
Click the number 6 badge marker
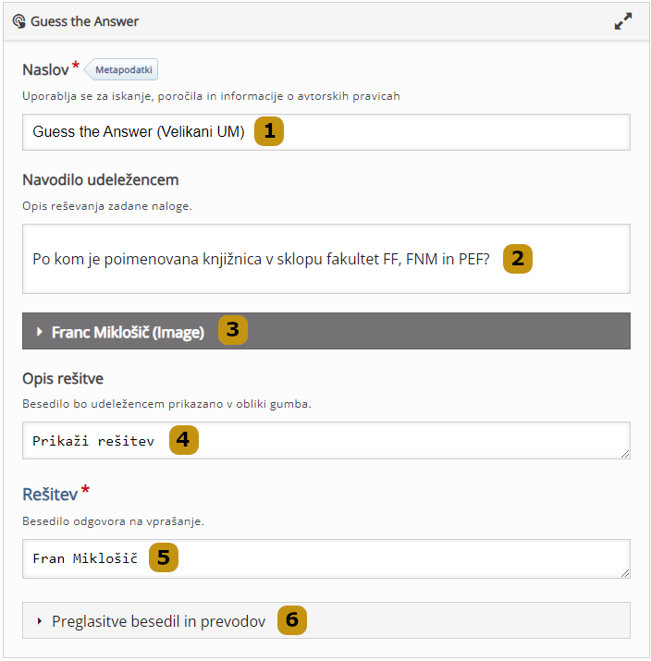point(292,619)
